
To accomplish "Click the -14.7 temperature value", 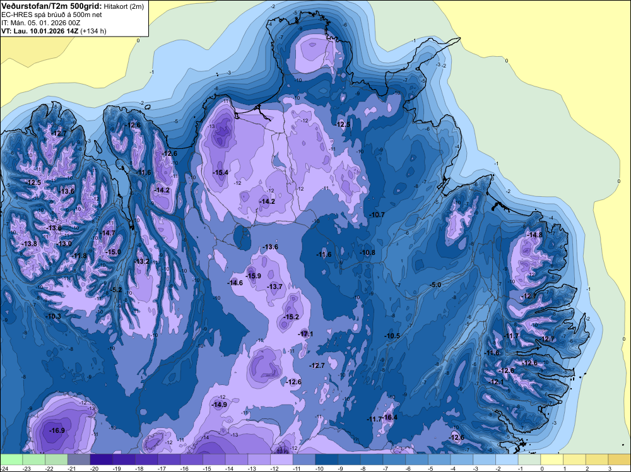I will point(108,233).
